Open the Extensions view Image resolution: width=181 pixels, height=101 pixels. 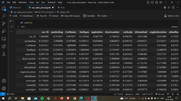4,46
